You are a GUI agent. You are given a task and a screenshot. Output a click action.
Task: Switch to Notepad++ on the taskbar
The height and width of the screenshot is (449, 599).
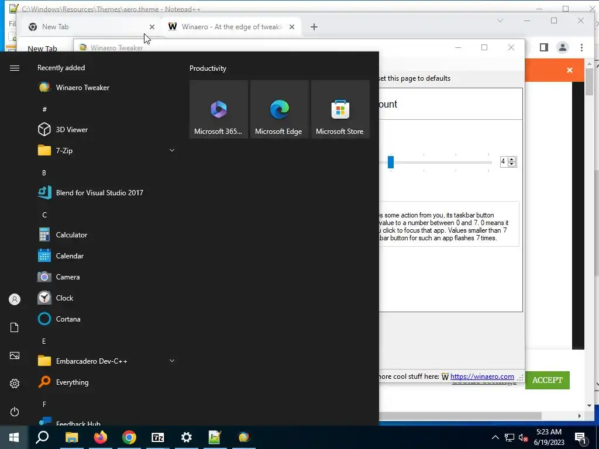[215, 437]
